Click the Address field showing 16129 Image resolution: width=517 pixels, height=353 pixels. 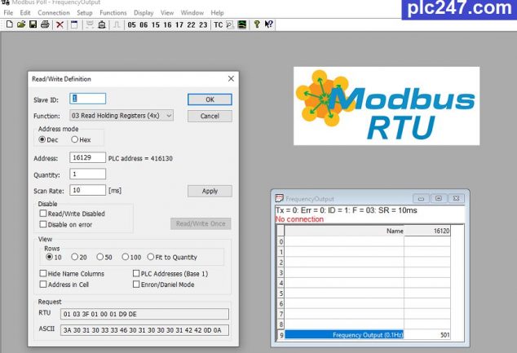pos(88,157)
